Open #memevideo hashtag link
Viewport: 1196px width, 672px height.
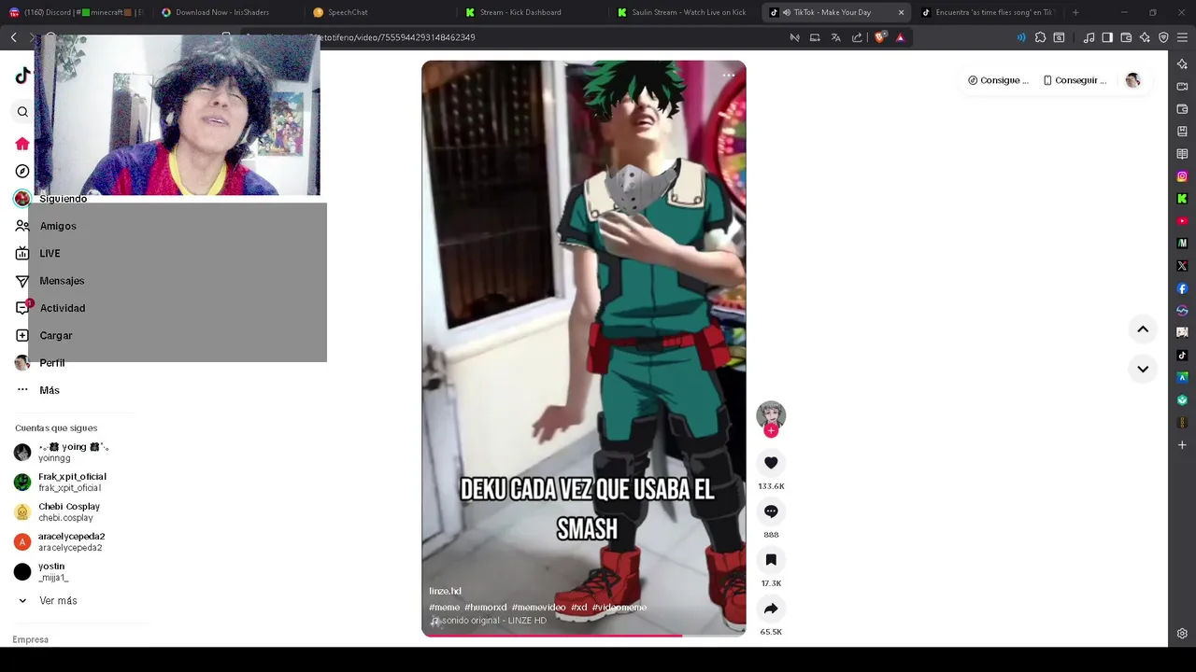[x=538, y=608]
